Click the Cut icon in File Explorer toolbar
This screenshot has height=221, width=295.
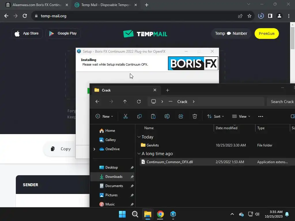126,116
